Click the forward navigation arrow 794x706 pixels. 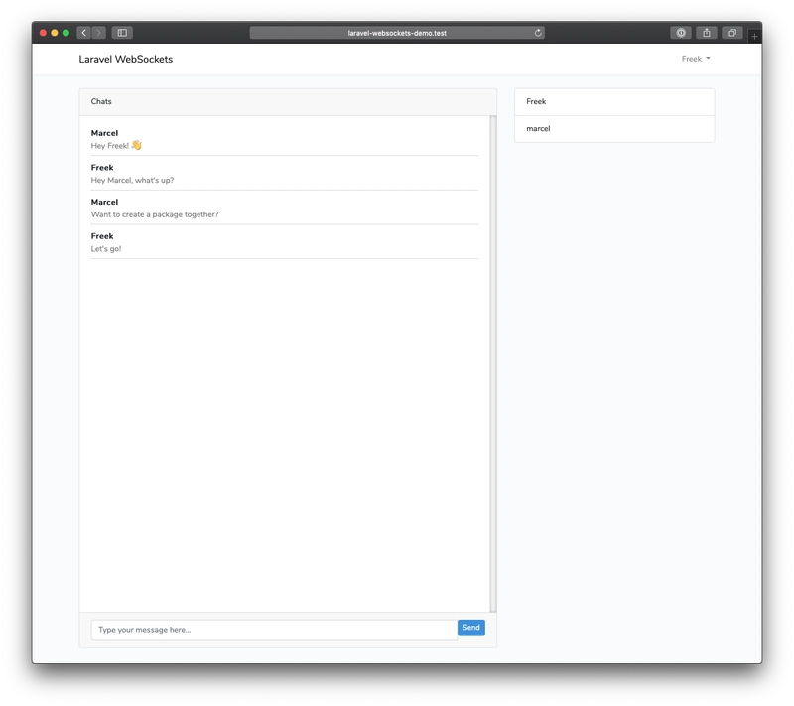(98, 33)
